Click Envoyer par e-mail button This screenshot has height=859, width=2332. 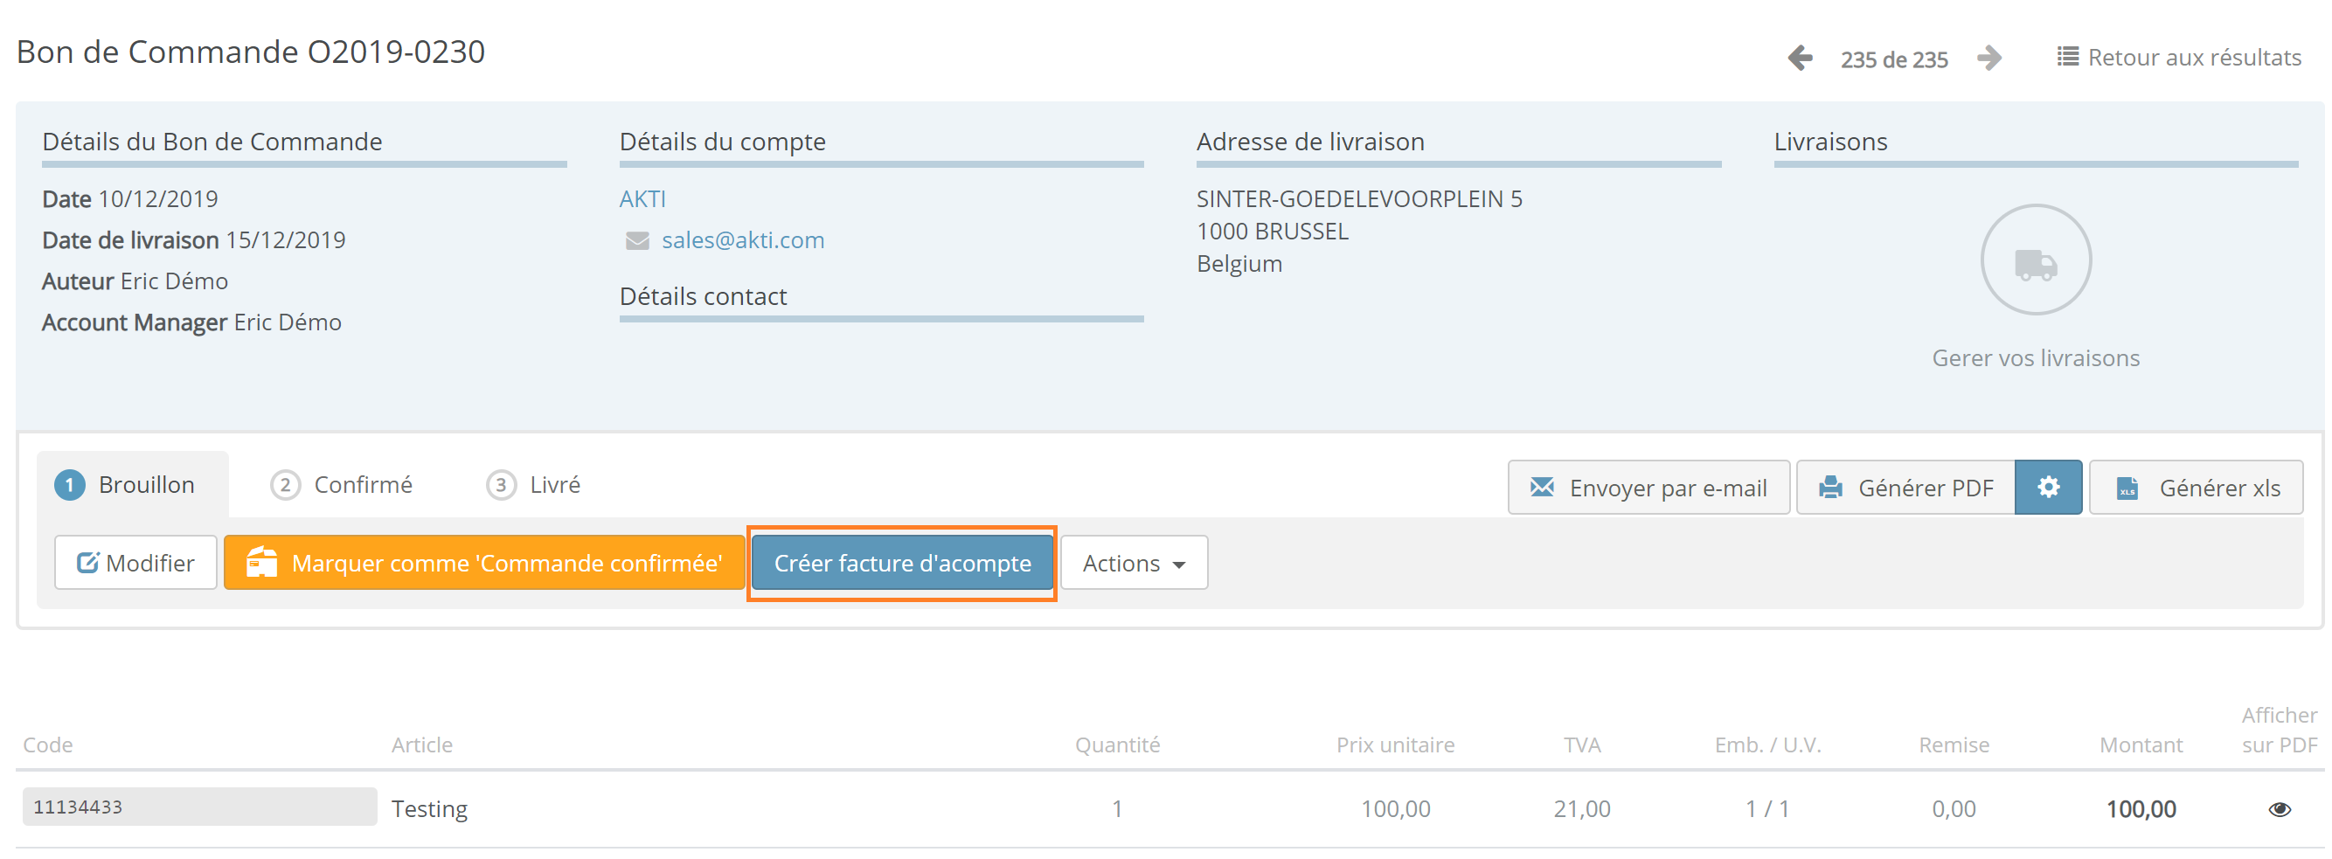click(1648, 488)
